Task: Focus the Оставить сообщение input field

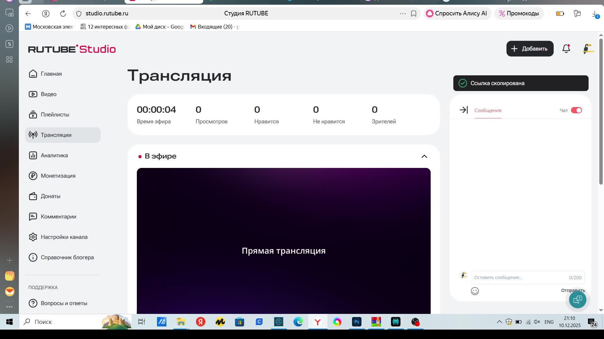Action: pos(519,277)
